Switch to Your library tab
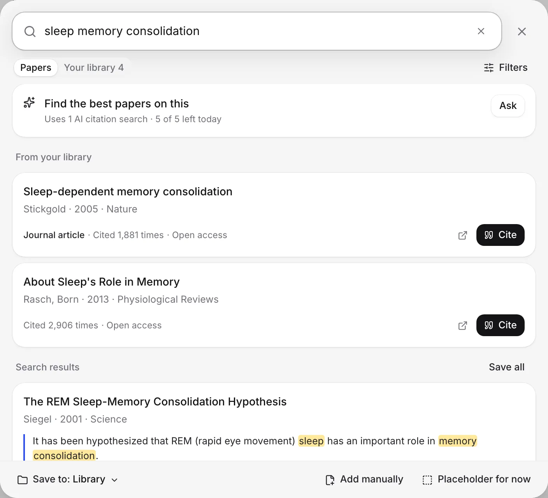This screenshot has width=548, height=498. [x=94, y=68]
